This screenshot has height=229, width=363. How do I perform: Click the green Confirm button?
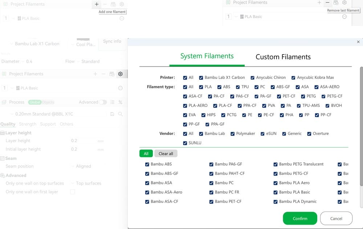(300, 218)
